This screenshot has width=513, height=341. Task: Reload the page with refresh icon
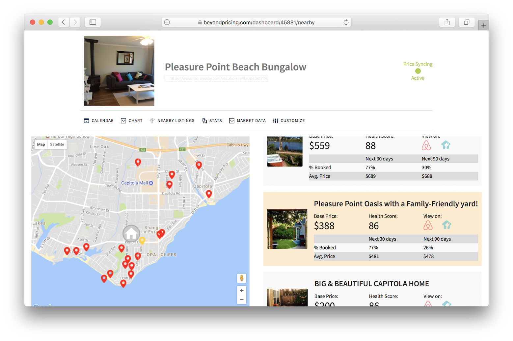coord(346,22)
